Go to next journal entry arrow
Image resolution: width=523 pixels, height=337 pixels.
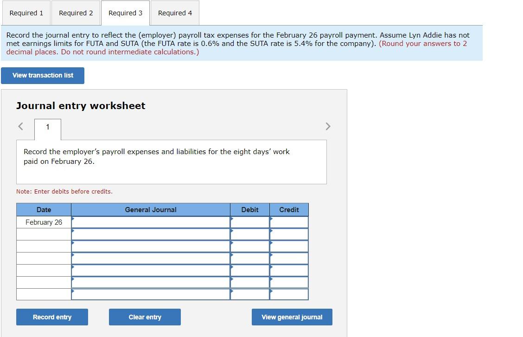coord(328,126)
